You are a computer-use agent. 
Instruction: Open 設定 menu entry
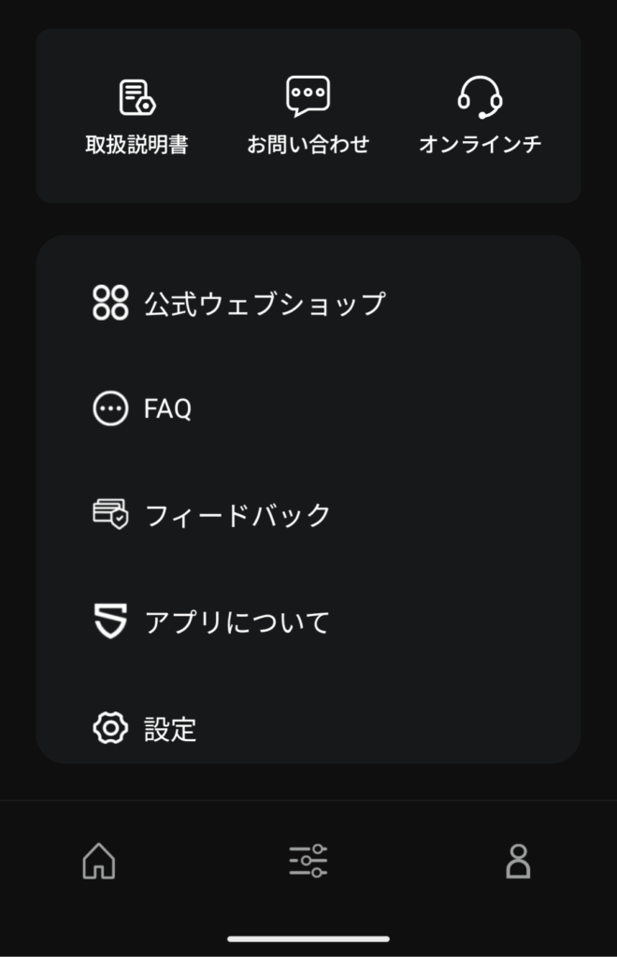(170, 729)
